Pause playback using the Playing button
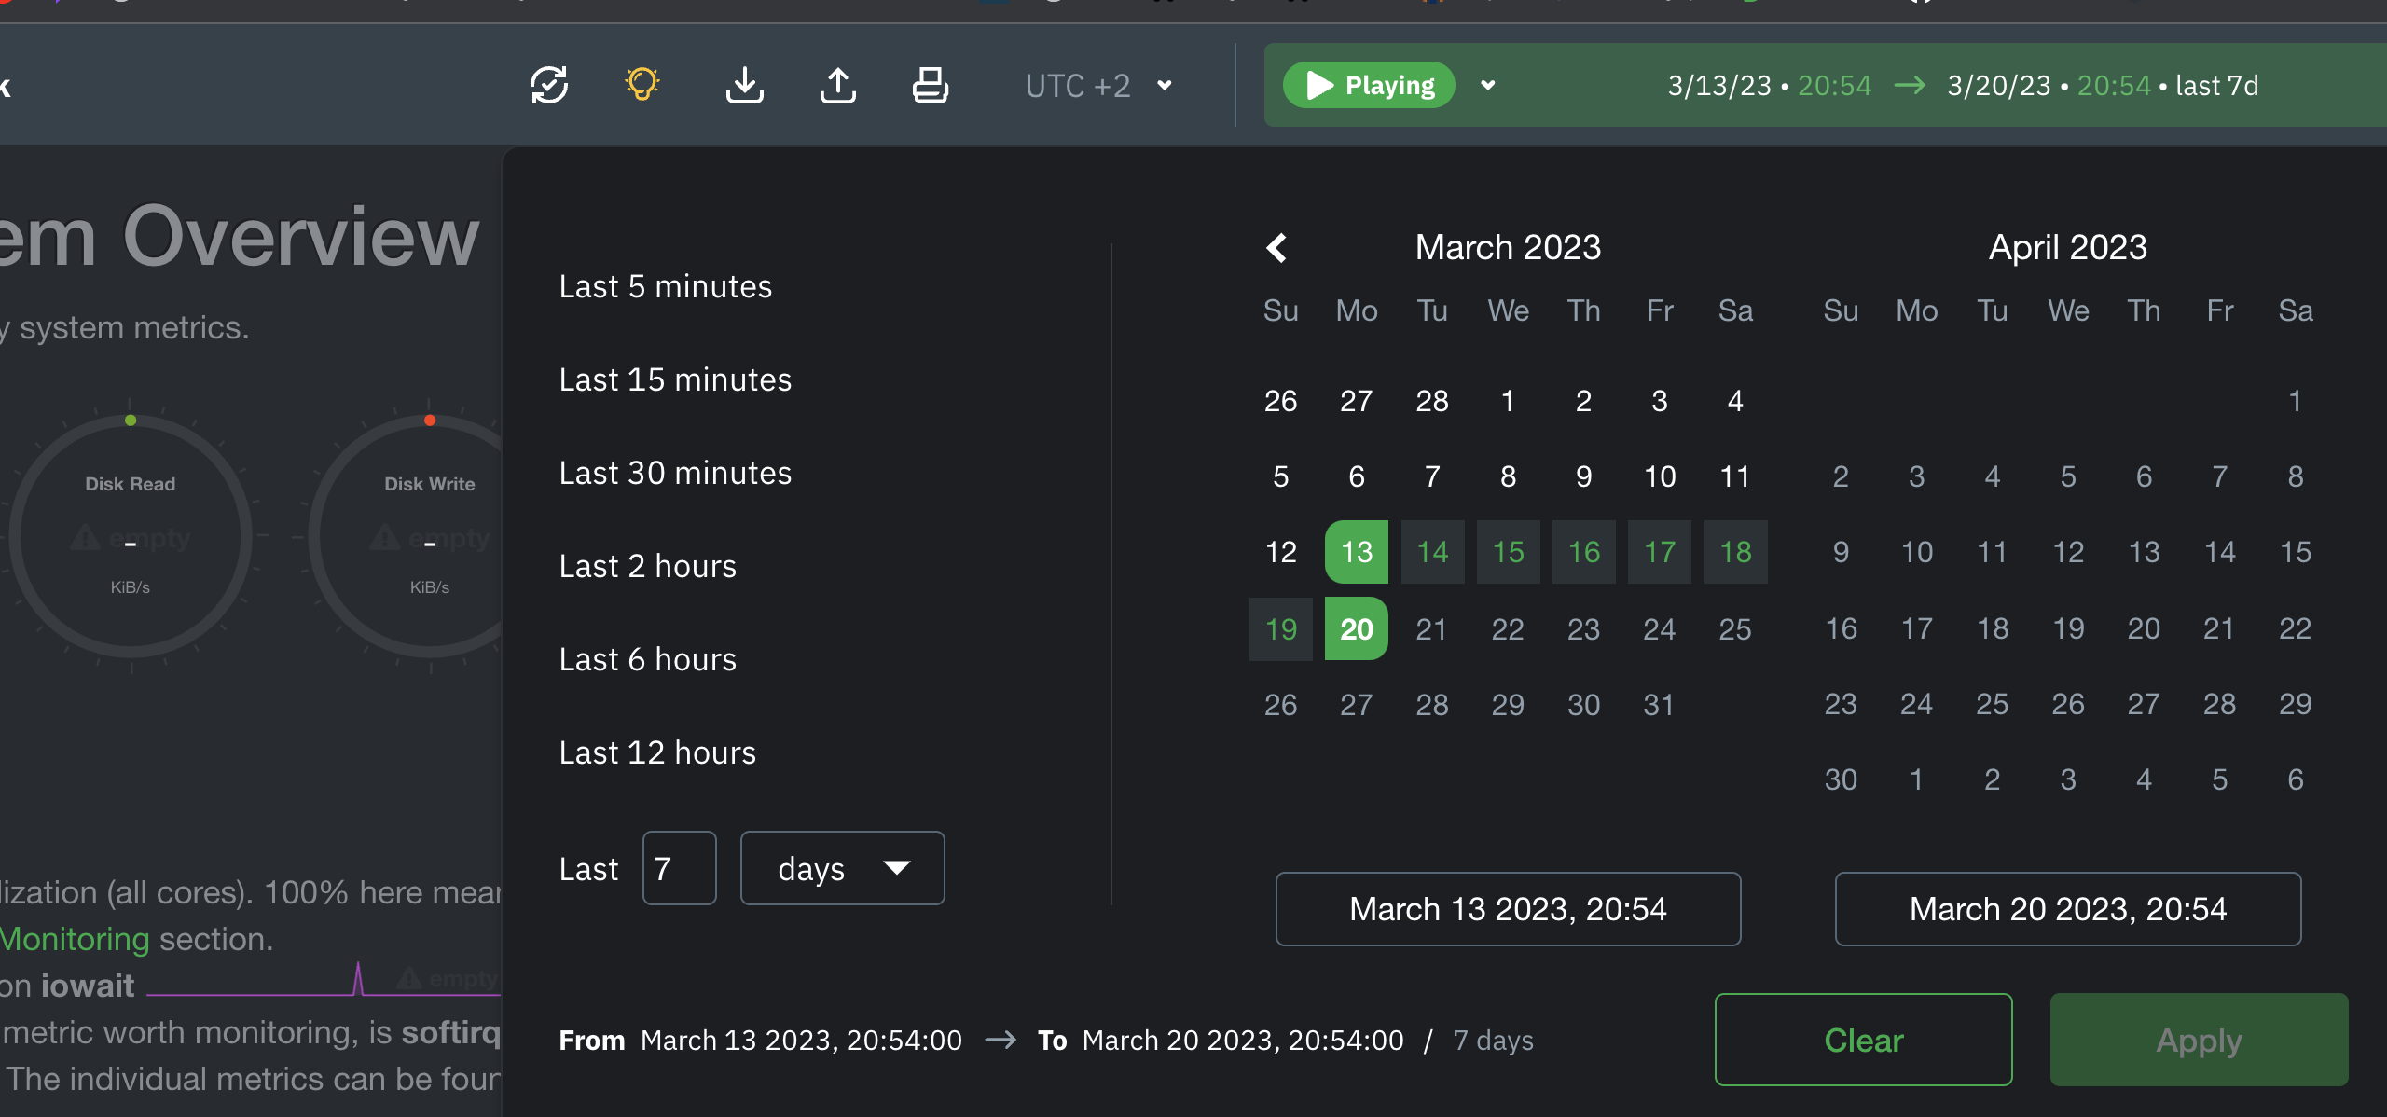This screenshot has width=2387, height=1117. tap(1368, 85)
